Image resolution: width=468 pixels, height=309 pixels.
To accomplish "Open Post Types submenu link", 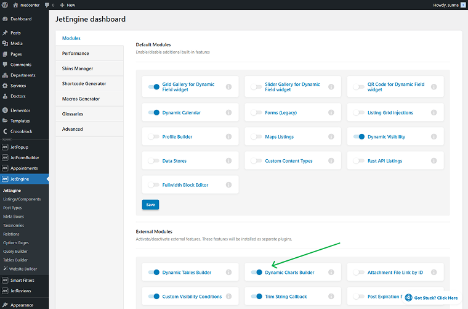I will [12, 208].
